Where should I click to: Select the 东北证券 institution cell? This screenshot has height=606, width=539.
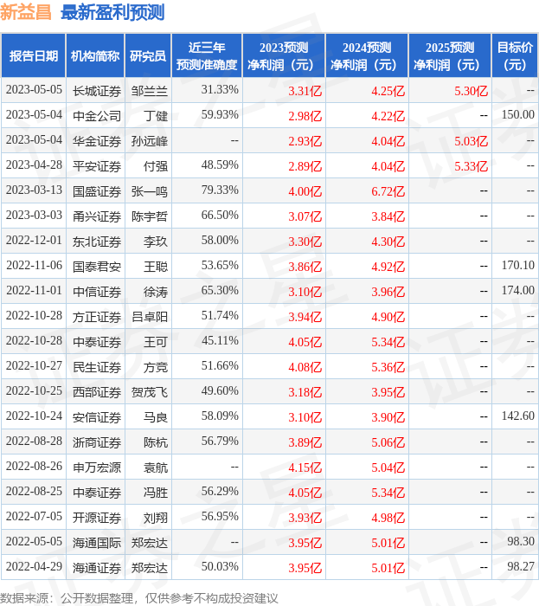tap(97, 242)
